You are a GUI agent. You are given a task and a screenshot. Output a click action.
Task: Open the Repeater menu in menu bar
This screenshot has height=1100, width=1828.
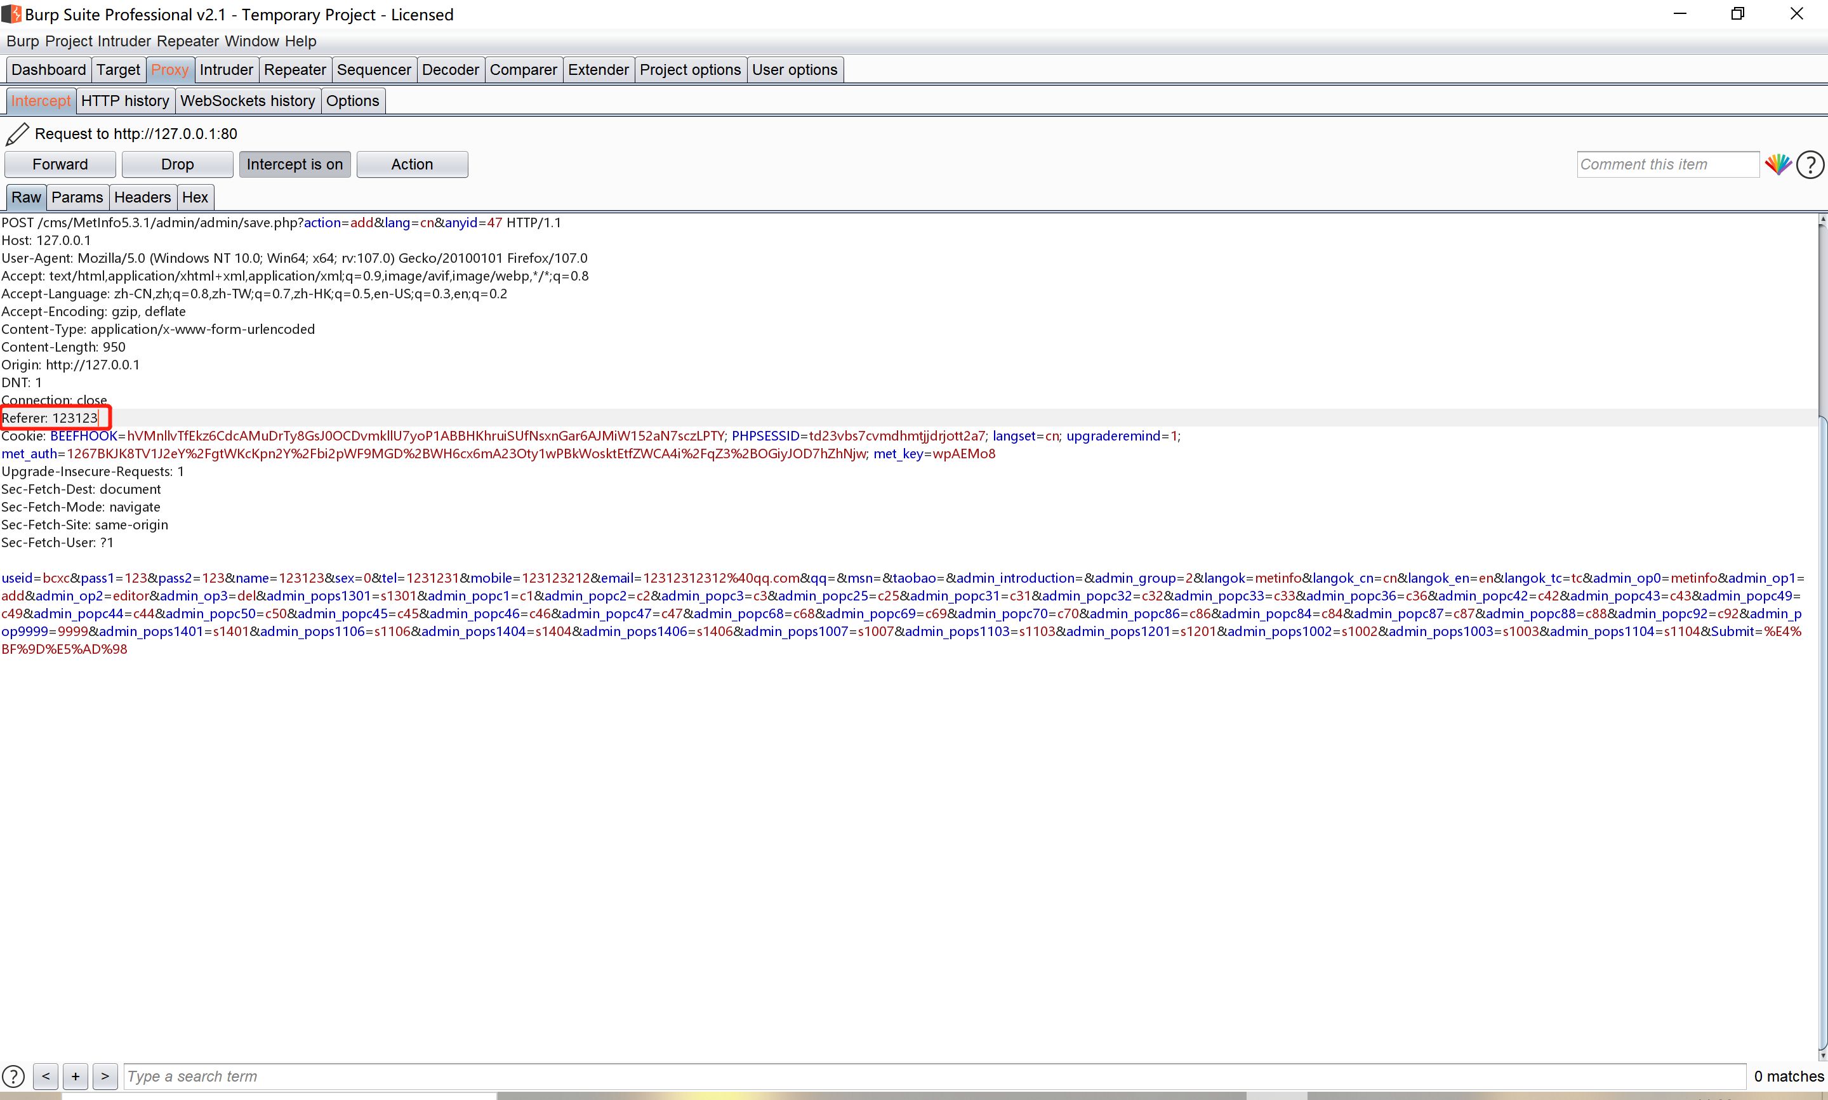[187, 41]
